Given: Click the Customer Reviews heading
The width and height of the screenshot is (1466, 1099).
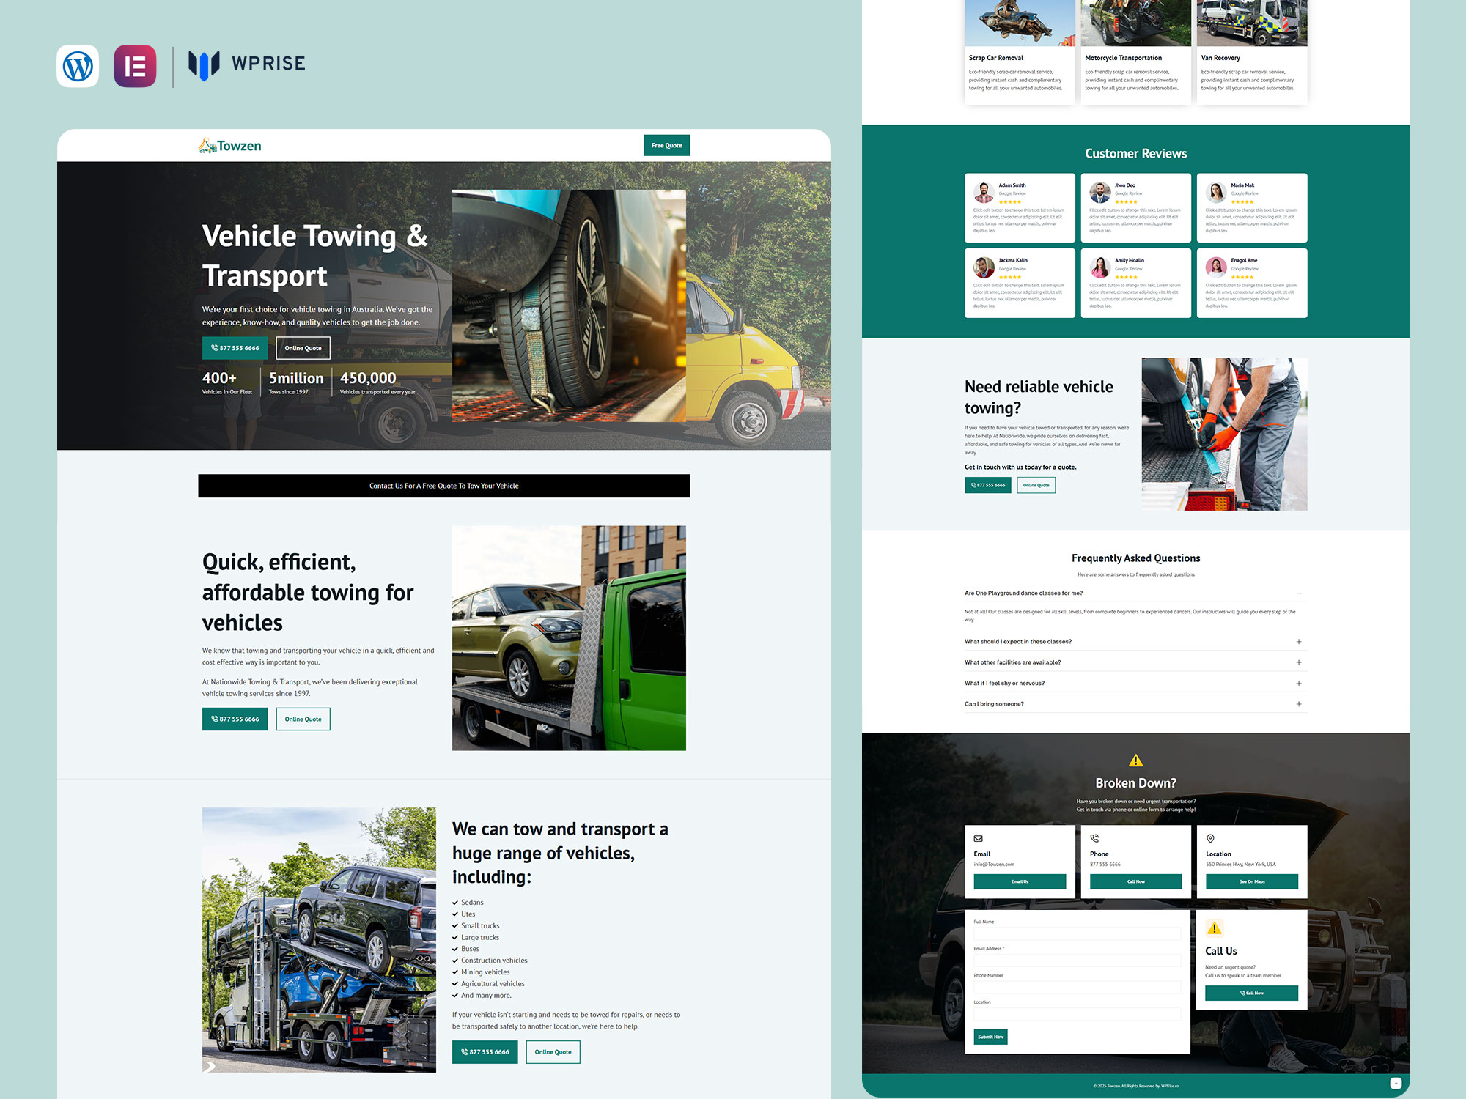Looking at the screenshot, I should 1135,154.
